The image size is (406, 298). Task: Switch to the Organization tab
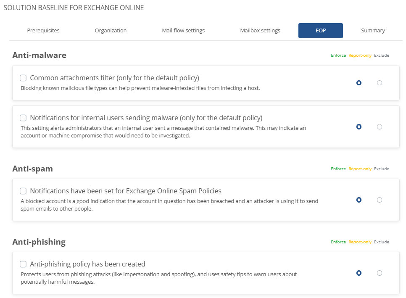[111, 31]
